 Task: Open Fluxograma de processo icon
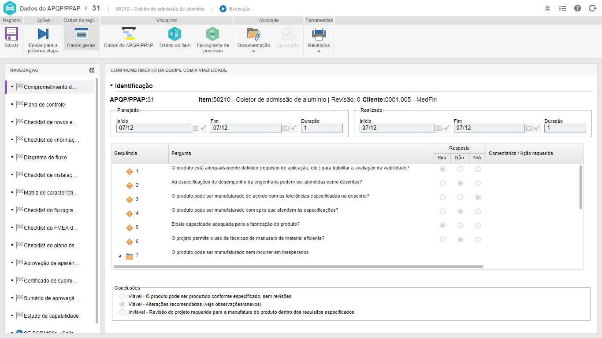click(x=213, y=34)
